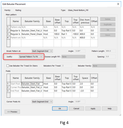Open Help for baluster placement
This screenshot has width=123, height=128.
pos(109,108)
